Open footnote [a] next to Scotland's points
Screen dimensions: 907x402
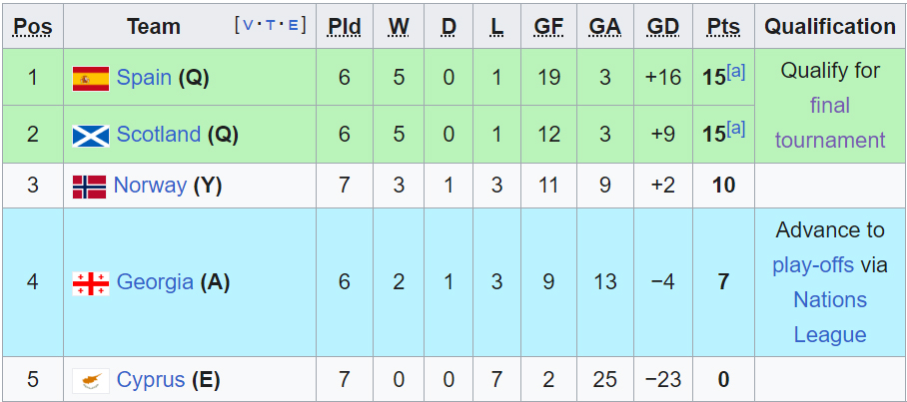coord(736,130)
